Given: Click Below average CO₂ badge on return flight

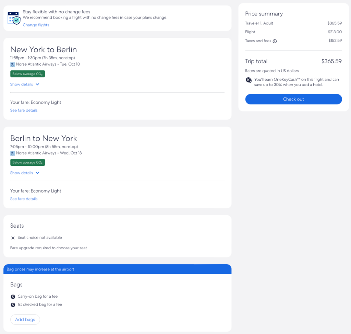Looking at the screenshot, I should point(27,162).
